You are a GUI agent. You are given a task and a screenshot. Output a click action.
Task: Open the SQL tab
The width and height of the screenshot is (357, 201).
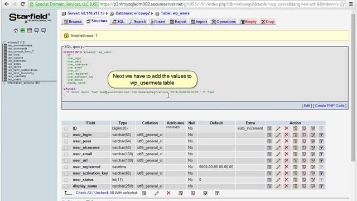(x=118, y=22)
